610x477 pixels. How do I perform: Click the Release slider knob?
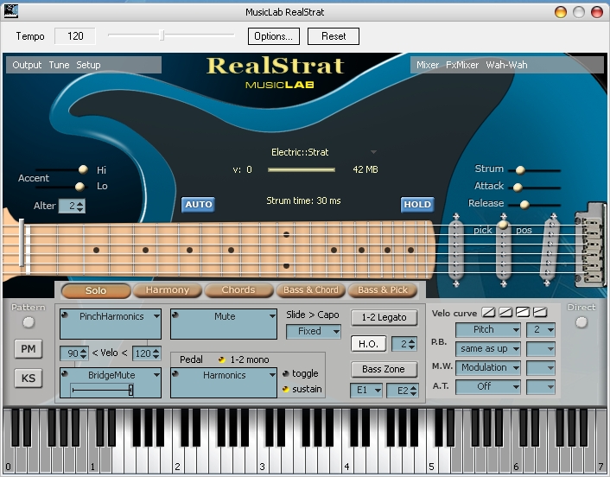click(524, 205)
